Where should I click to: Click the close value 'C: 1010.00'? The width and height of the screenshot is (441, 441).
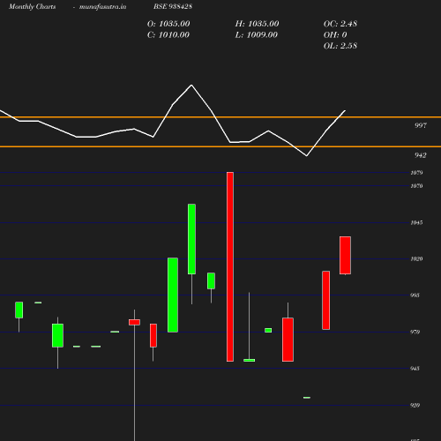tap(168, 35)
